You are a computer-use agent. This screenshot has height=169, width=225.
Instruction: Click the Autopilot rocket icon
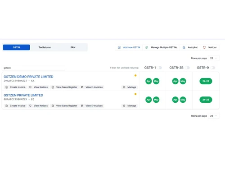click(184, 47)
